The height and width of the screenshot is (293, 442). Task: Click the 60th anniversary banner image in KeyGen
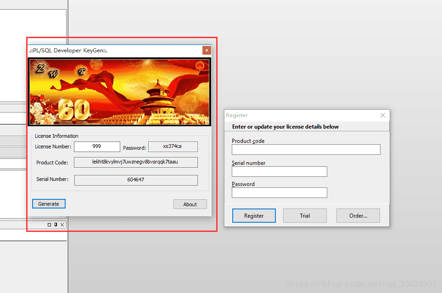119,92
